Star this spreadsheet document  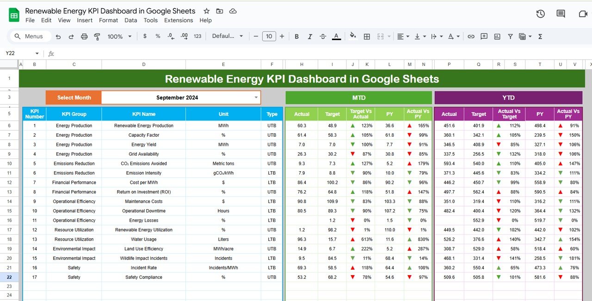point(206,11)
